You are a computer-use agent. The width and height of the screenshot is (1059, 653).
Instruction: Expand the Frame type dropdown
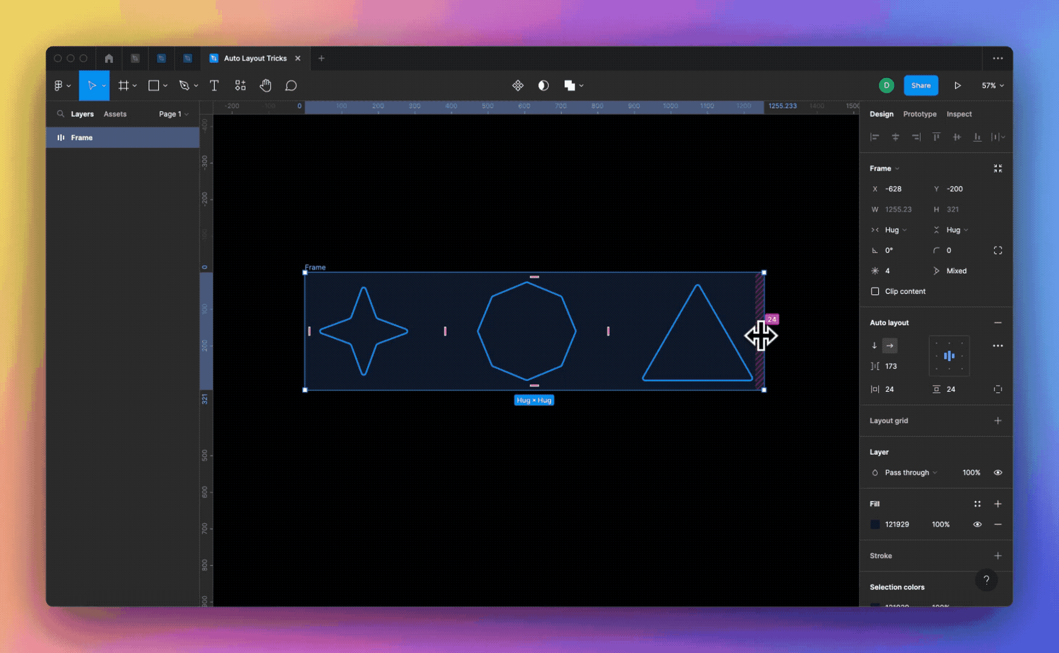(x=884, y=169)
